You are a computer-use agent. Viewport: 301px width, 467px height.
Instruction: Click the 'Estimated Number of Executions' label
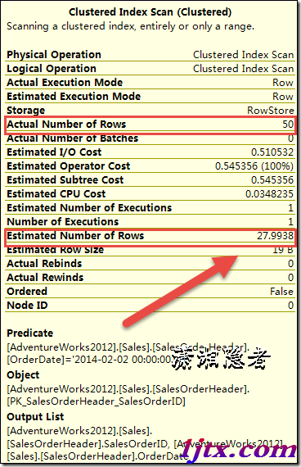(89, 208)
